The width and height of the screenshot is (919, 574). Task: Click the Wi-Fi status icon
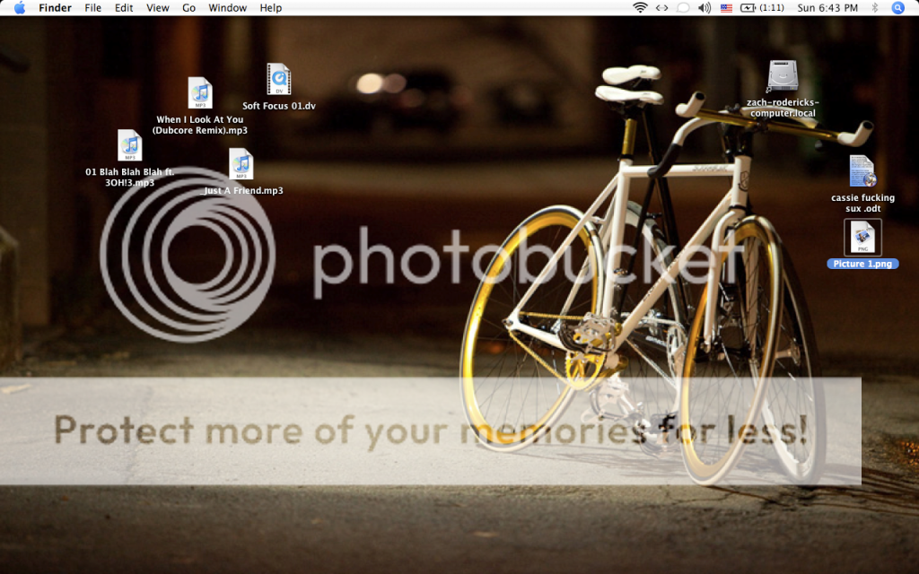(640, 8)
